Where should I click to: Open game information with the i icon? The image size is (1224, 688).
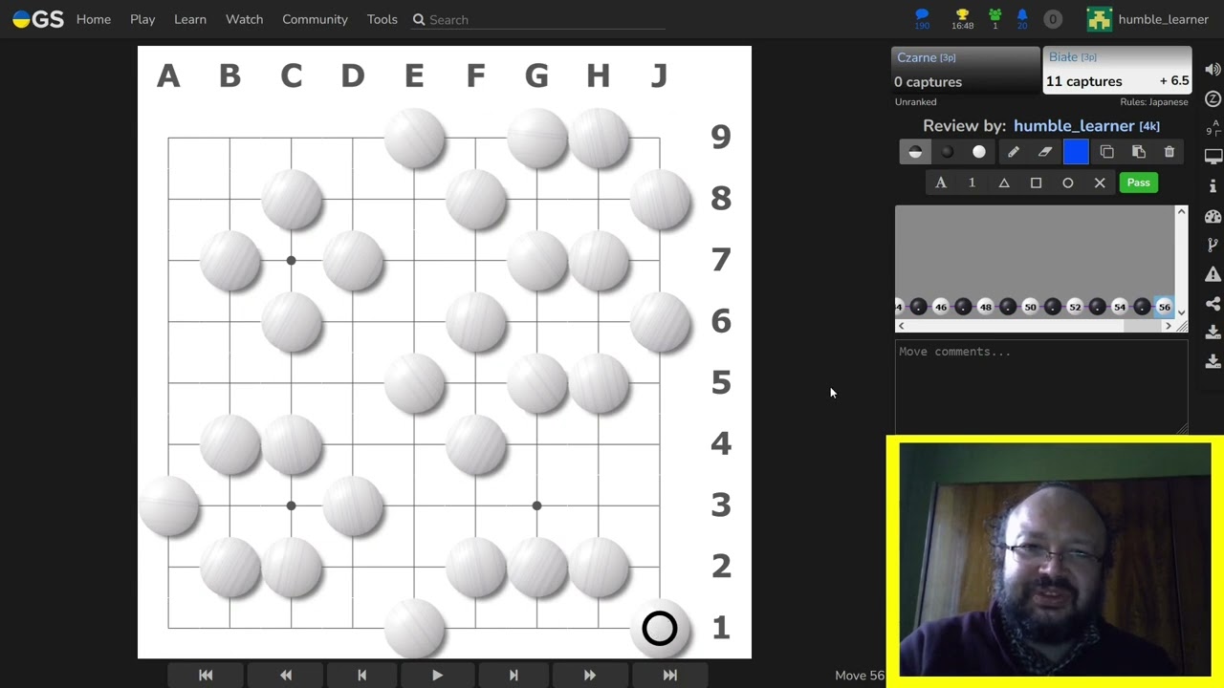click(1213, 186)
